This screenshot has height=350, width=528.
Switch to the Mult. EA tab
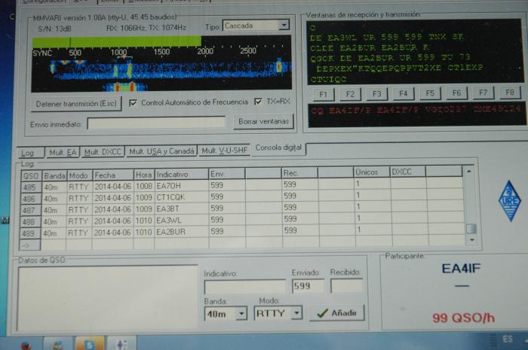[x=63, y=153]
